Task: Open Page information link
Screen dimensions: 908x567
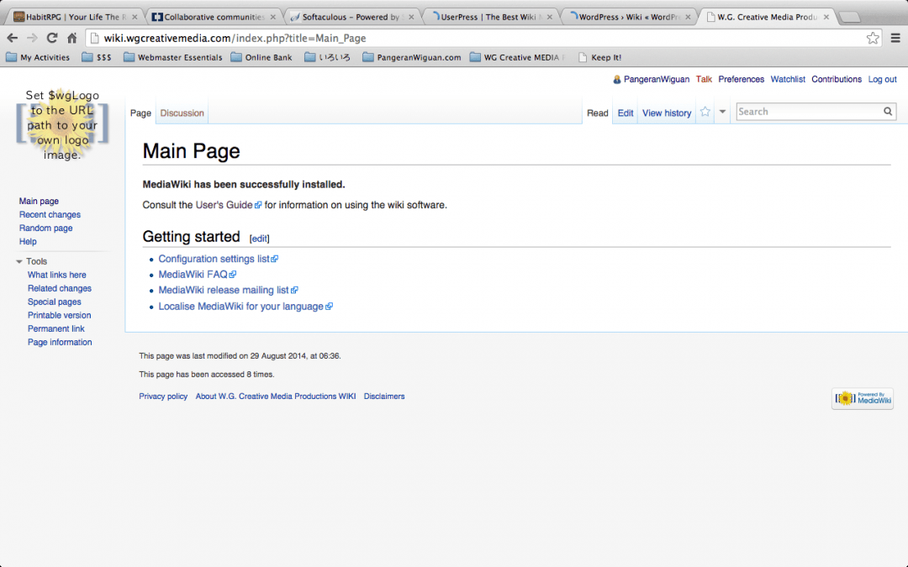Action: (x=60, y=343)
